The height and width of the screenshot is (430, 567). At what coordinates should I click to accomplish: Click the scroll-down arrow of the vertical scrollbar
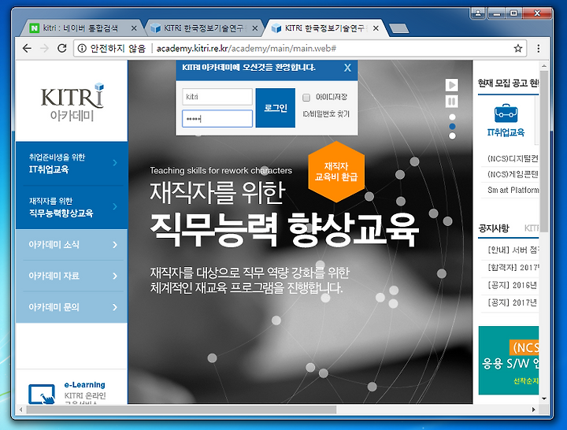544,399
